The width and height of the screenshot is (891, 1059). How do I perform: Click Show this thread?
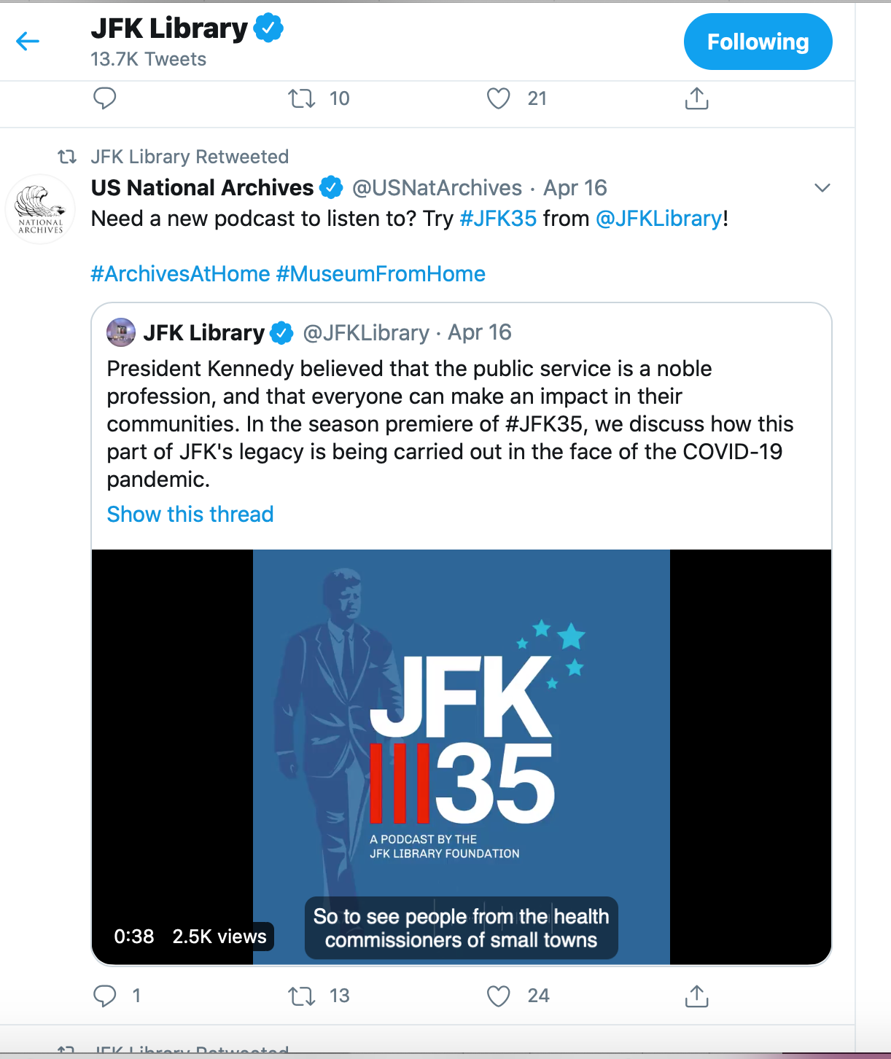coord(190,515)
